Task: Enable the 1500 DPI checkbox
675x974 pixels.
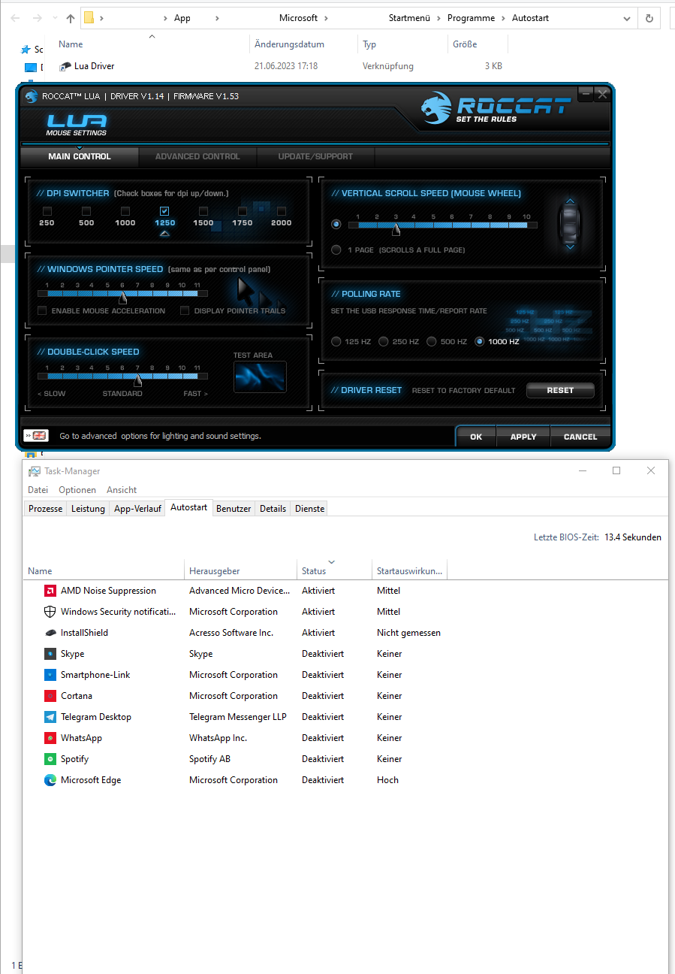Action: tap(203, 211)
